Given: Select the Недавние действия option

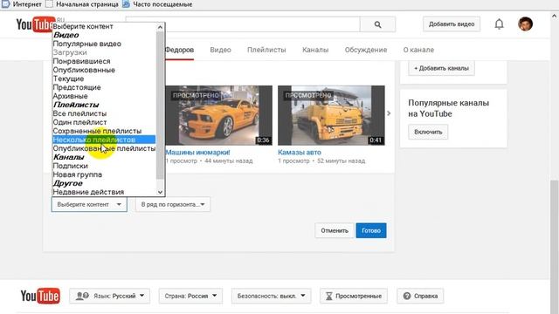Looking at the screenshot, I should click(x=104, y=192).
